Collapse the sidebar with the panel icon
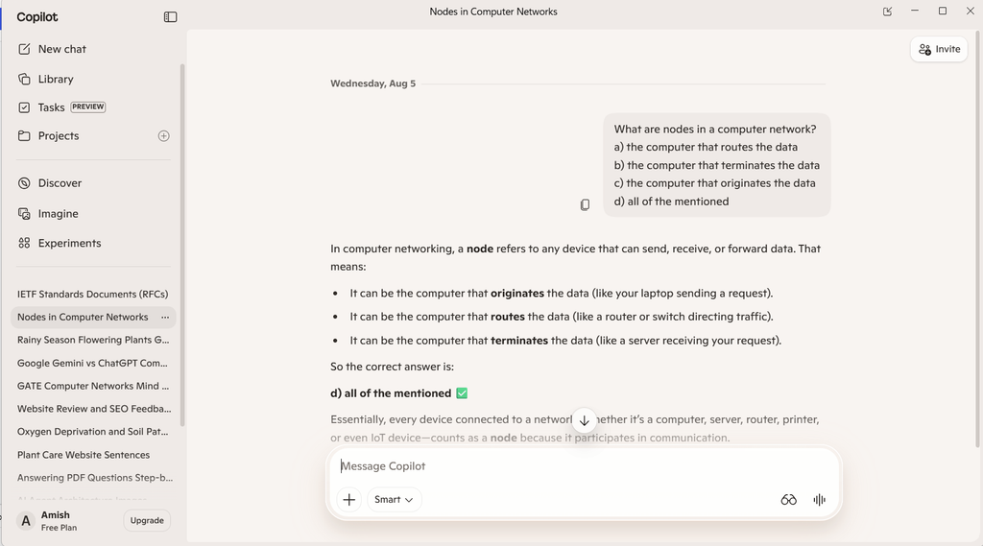The height and width of the screenshot is (546, 983). (x=171, y=17)
